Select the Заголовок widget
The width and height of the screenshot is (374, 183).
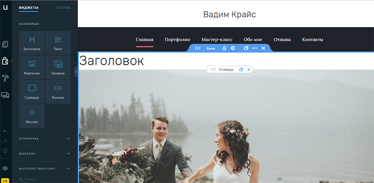click(32, 43)
